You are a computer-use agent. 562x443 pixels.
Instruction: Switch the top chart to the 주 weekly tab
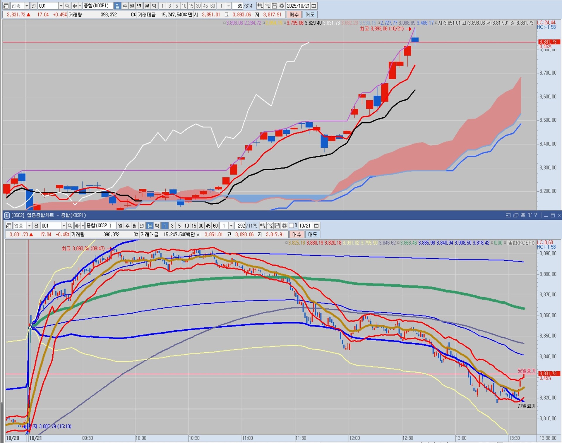[x=125, y=6]
